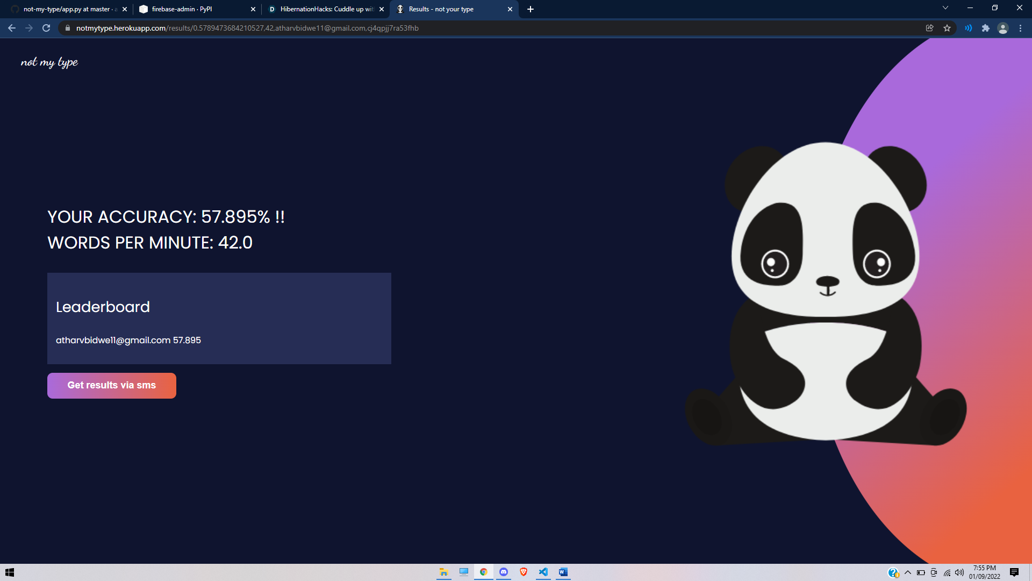Open the Chrome profile avatar

click(x=1002, y=28)
